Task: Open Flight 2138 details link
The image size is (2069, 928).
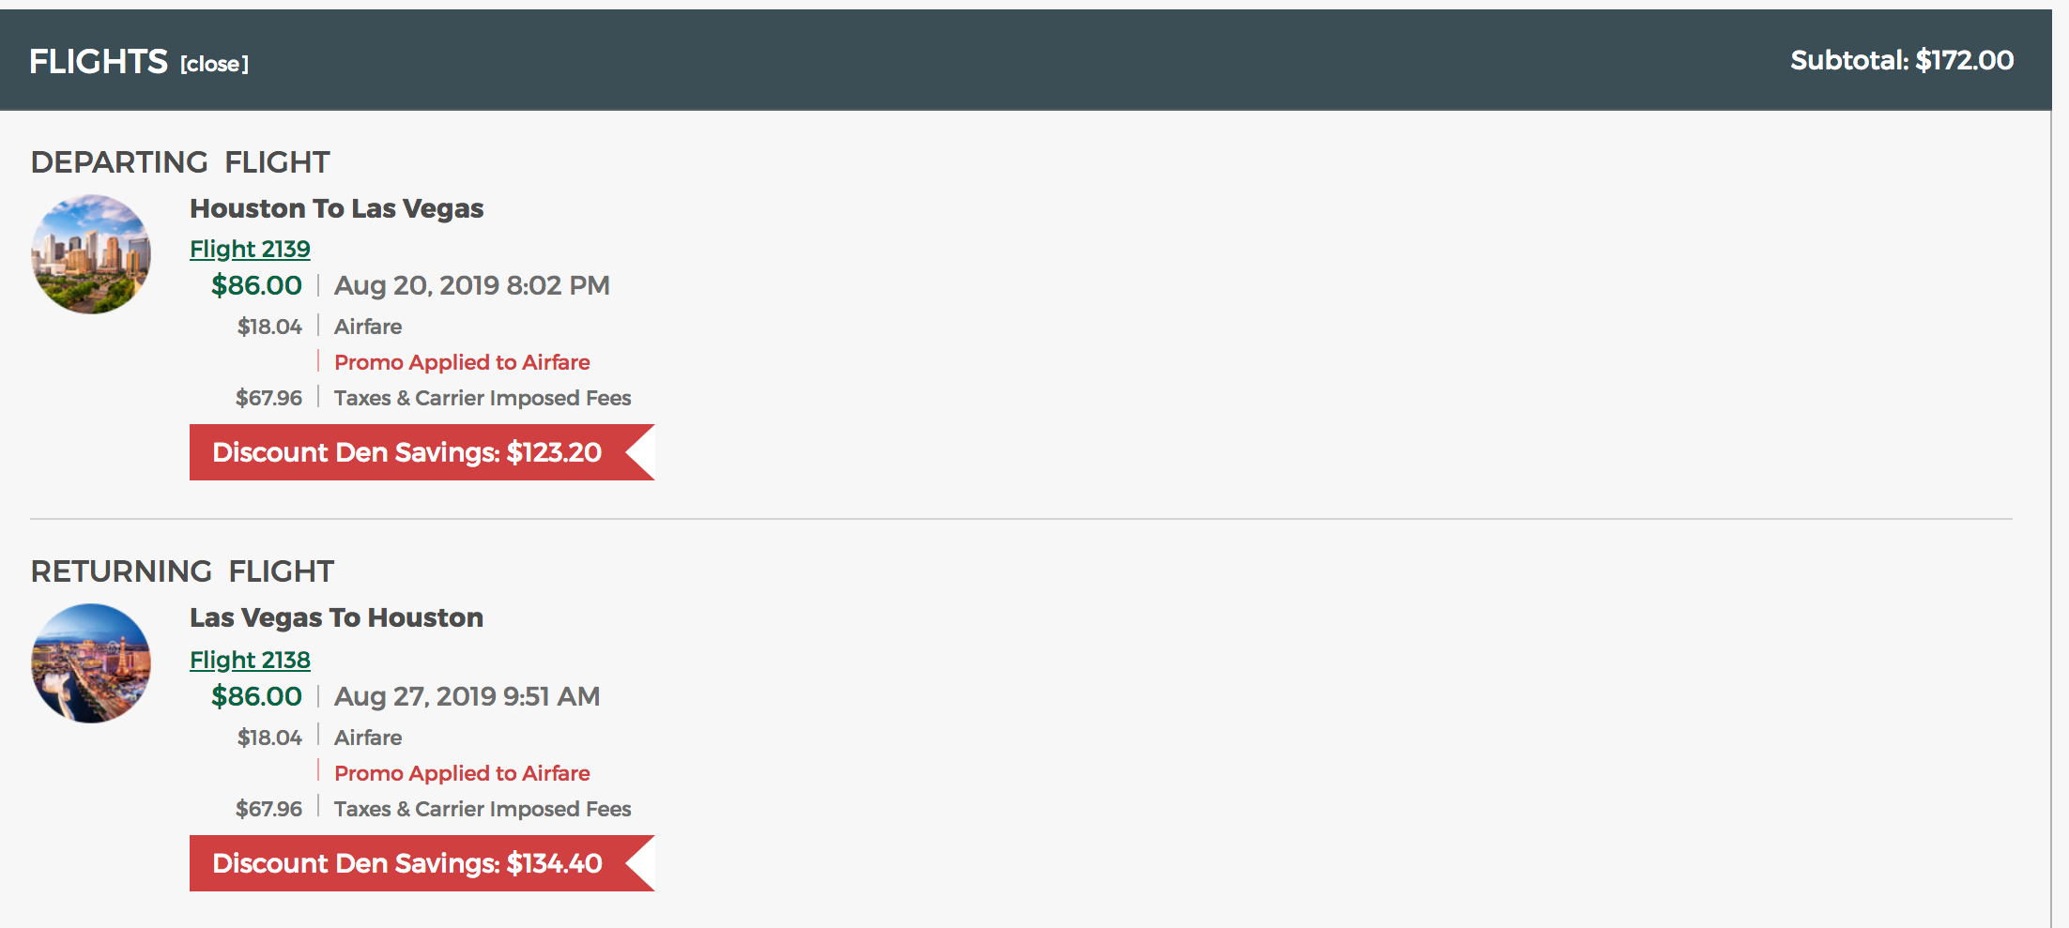Action: coord(250,660)
